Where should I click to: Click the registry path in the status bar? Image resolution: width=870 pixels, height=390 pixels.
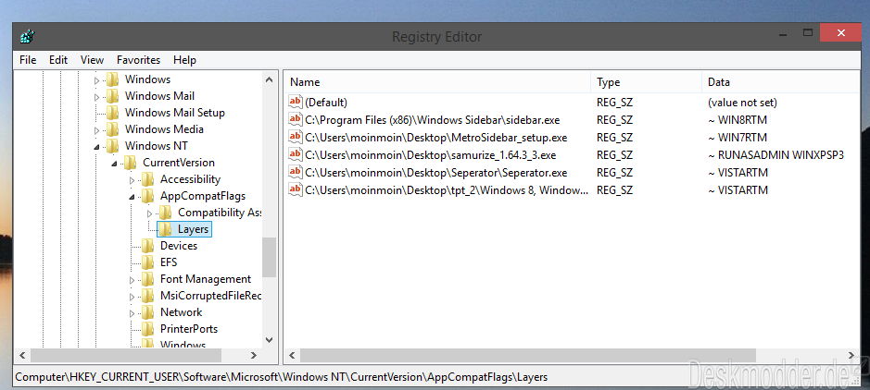282,377
